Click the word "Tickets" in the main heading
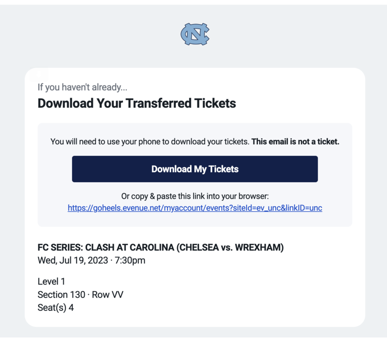This screenshot has width=387, height=341. (215, 104)
